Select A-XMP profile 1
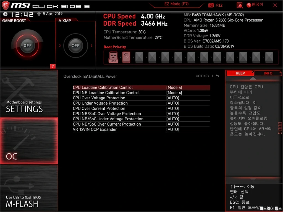The image size is (283, 212). 91,46
